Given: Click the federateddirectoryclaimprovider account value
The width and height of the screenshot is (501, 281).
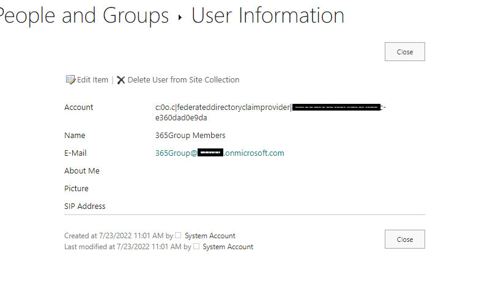Looking at the screenshot, I should [223, 108].
